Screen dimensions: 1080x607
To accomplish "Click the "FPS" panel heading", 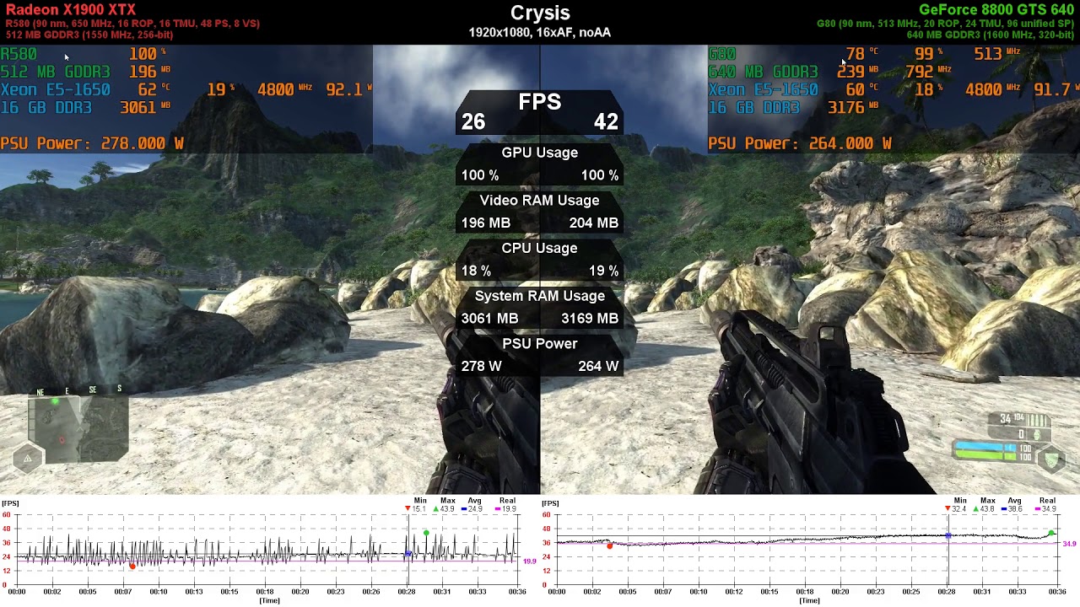I will point(540,102).
